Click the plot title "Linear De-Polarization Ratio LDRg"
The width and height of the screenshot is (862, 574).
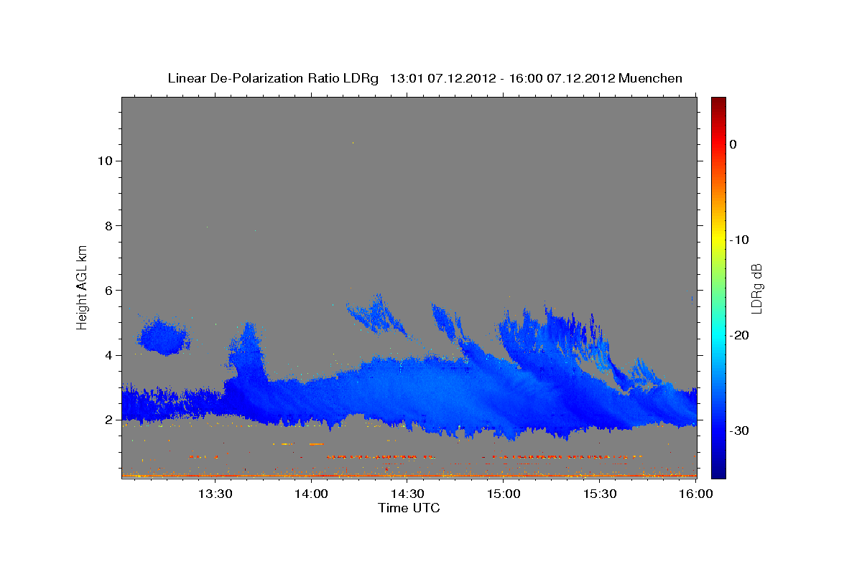point(272,78)
